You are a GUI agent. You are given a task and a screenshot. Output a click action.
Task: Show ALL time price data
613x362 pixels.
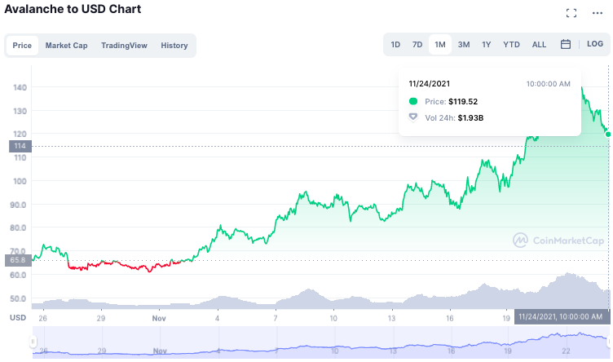(x=539, y=45)
